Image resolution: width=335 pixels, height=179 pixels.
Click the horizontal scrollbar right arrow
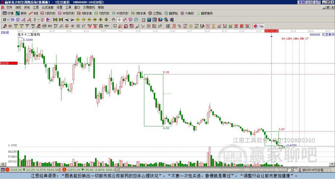[x=292, y=170]
